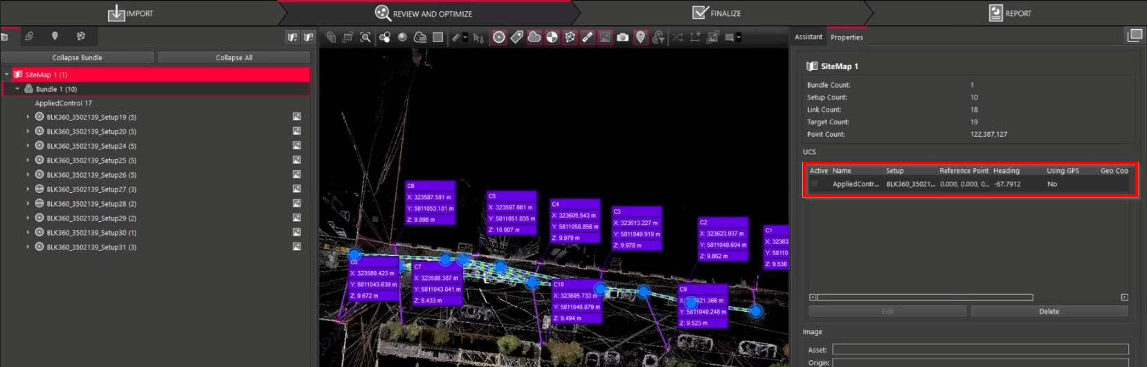Click the measure ruler tool icon
Image resolution: width=1147 pixels, height=367 pixels.
click(456, 37)
